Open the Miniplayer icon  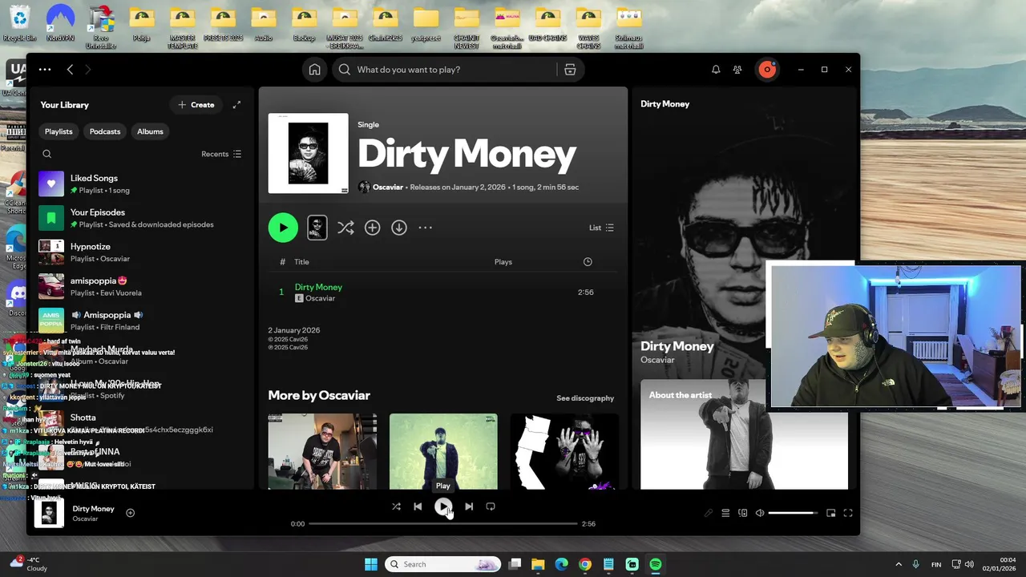click(830, 513)
